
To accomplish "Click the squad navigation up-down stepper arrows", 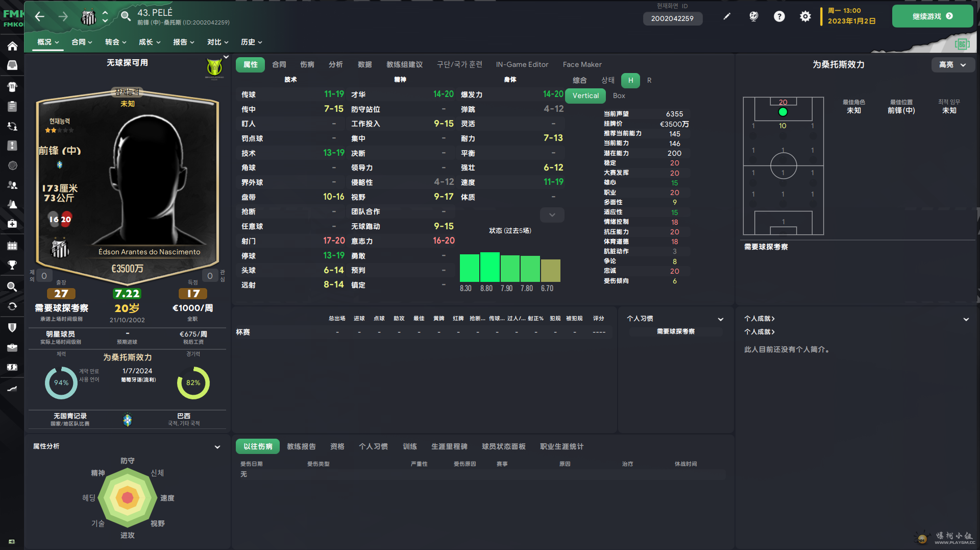I will click(x=105, y=17).
